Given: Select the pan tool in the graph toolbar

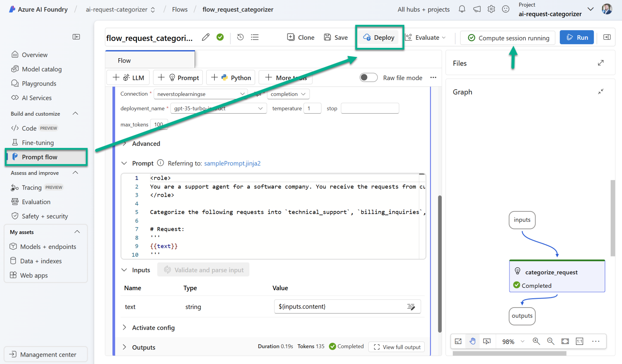Looking at the screenshot, I should 473,341.
